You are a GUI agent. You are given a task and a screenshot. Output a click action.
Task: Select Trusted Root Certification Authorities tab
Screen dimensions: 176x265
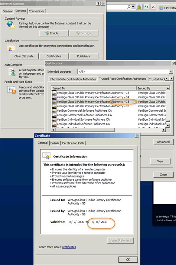(x=123, y=79)
